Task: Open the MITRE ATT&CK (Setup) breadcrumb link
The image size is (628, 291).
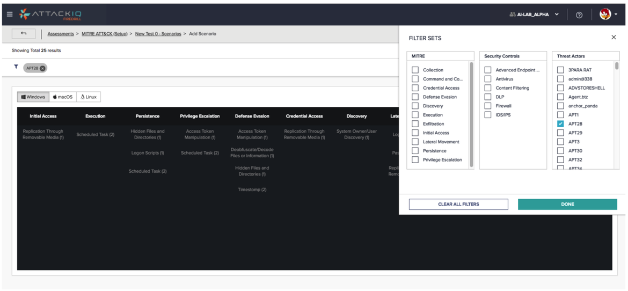Action: (x=105, y=34)
